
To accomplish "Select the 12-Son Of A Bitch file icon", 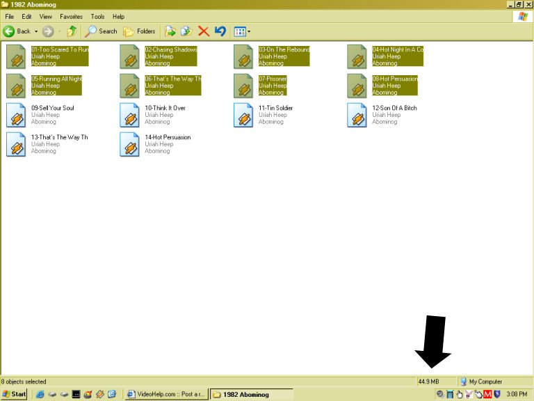I will [357, 116].
